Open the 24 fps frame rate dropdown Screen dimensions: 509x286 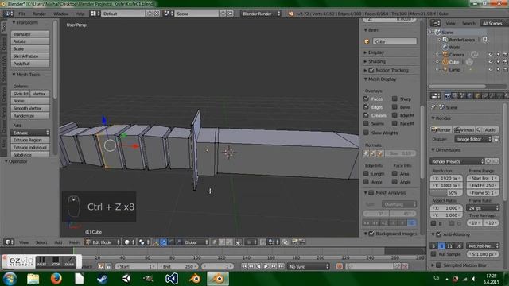[483, 208]
